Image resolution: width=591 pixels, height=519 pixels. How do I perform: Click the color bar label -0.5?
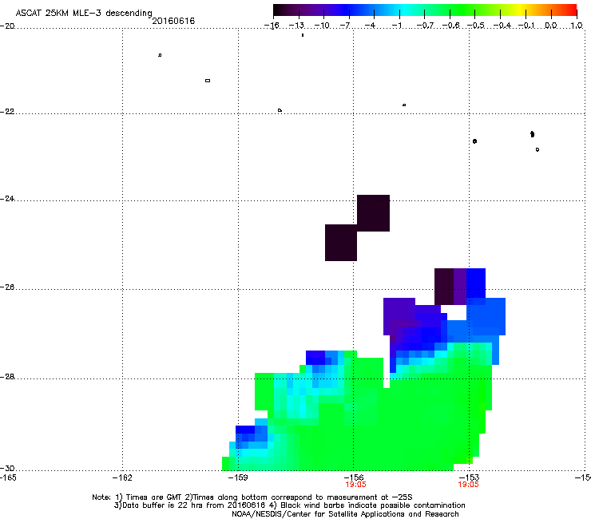tap(476, 26)
